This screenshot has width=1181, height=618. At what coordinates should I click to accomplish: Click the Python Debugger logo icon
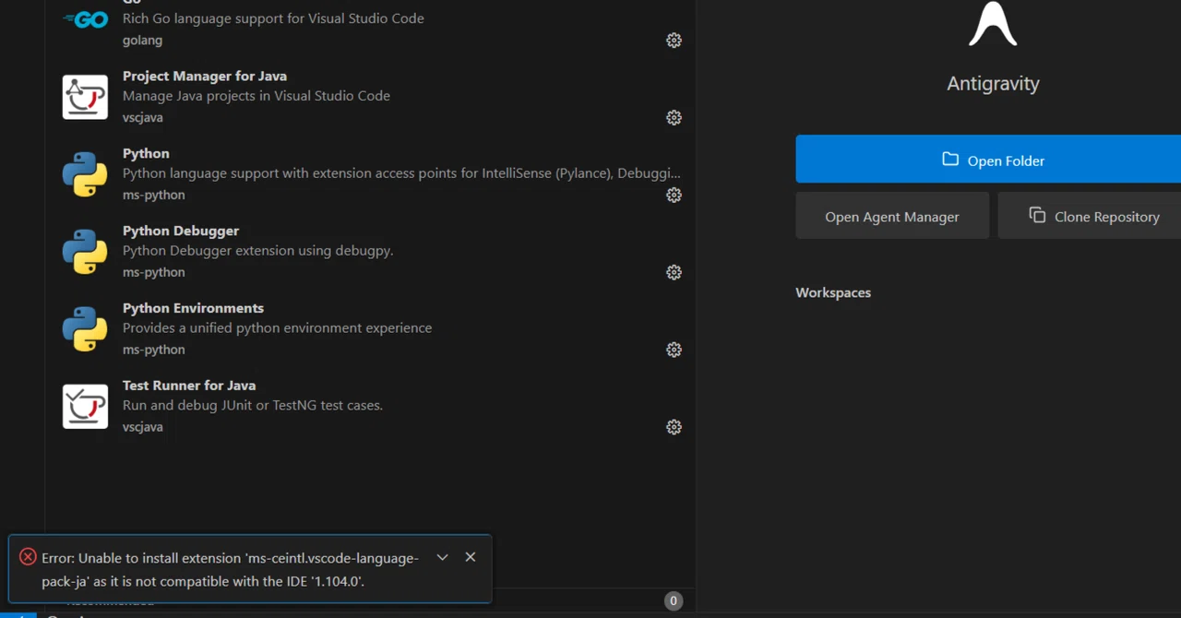[85, 252]
